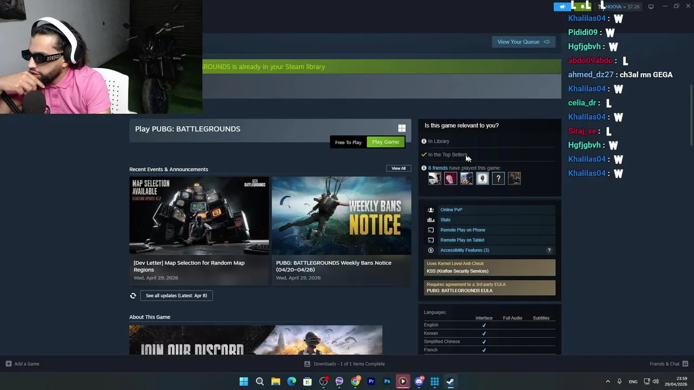The width and height of the screenshot is (694, 390).
Task: Click the refresh icon beside See all updates
Action: [133, 296]
